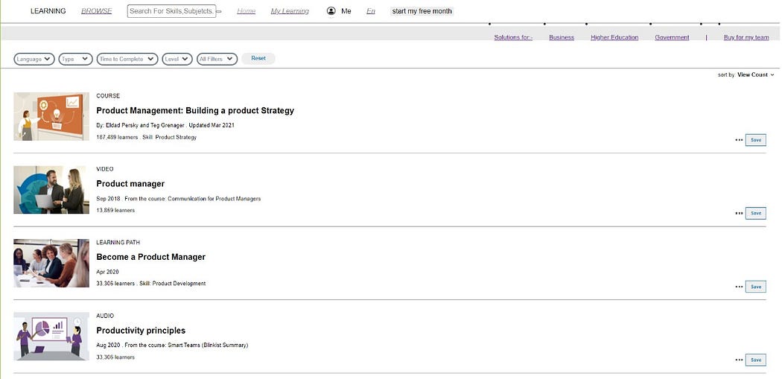Save the Product manager video
This screenshot has width=782, height=379.
[x=756, y=214]
